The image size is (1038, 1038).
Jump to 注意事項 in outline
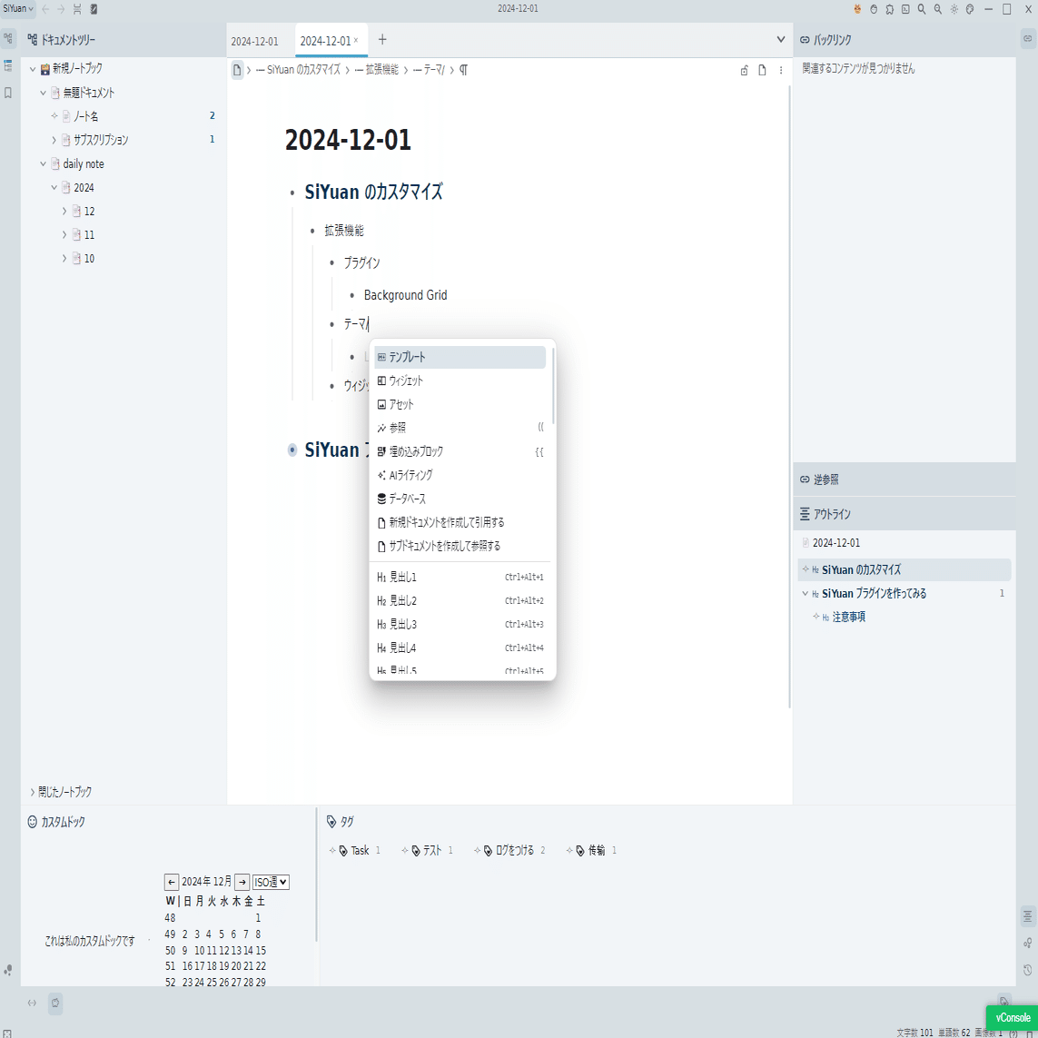tap(849, 617)
